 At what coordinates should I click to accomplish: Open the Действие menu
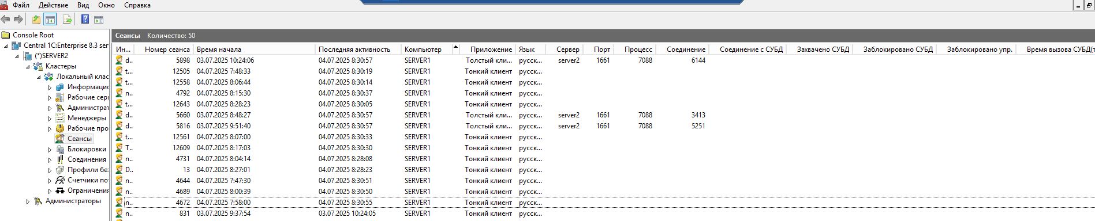(x=53, y=5)
